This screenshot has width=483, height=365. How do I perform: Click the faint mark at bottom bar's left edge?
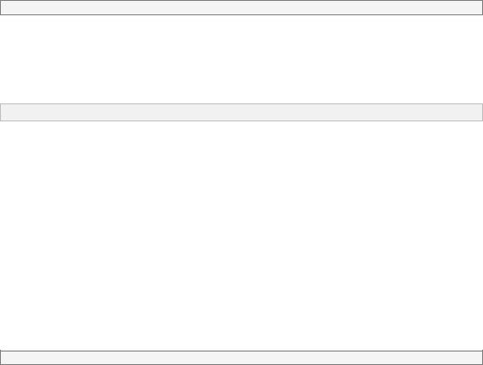pyautogui.click(x=3, y=358)
